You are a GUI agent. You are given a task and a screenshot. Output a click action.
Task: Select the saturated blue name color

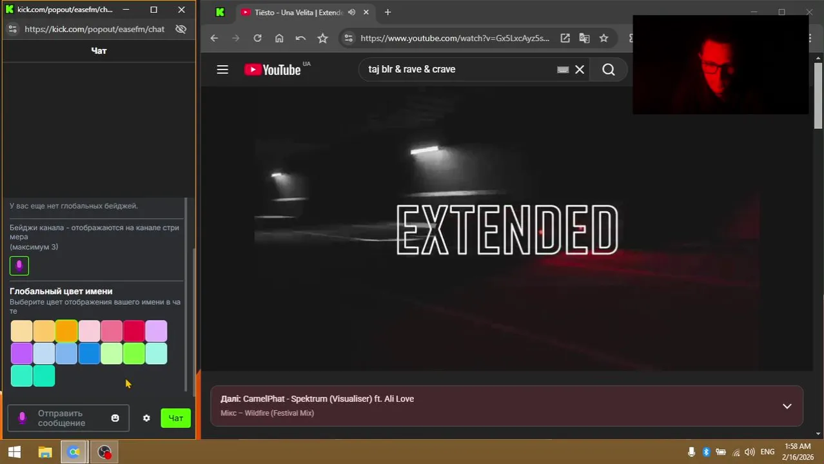click(89, 354)
